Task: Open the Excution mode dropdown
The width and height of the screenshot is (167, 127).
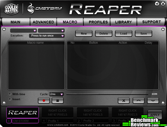Action: point(47,36)
